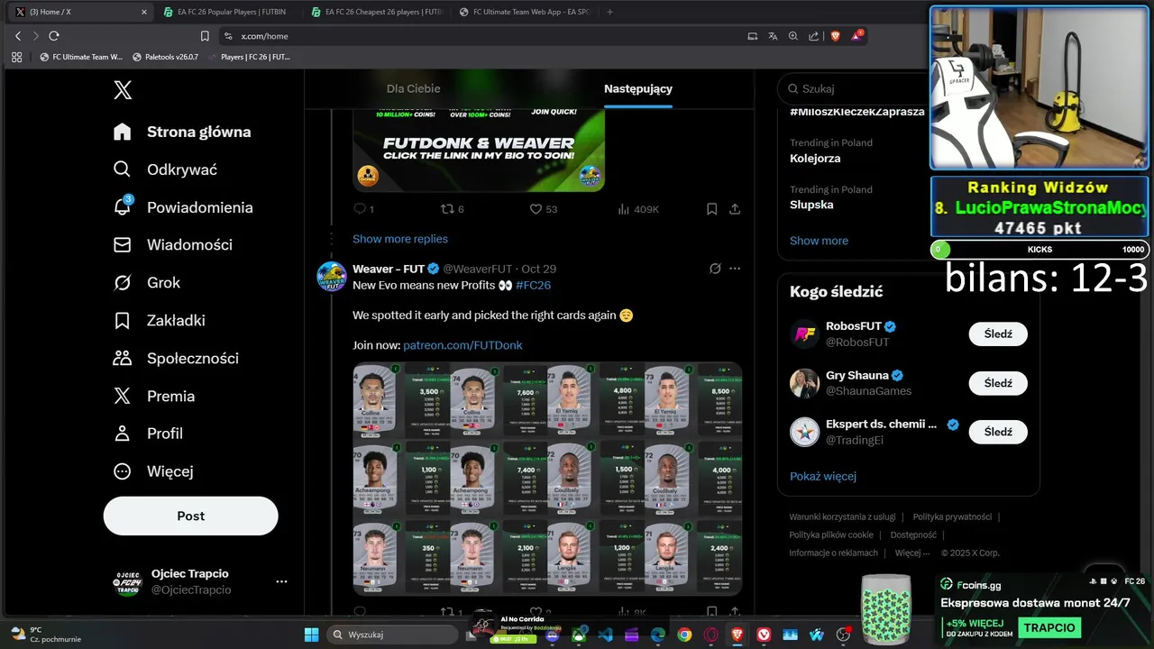This screenshot has height=649, width=1154.
Task: Open Profil page
Action: (149, 434)
